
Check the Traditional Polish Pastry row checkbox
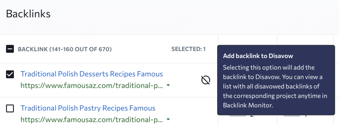pos(10,108)
